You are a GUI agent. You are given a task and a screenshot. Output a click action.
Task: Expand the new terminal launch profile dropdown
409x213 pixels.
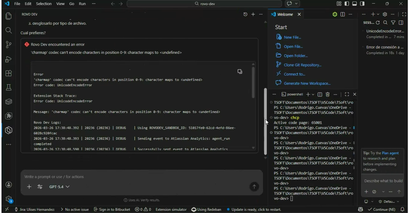point(314,94)
